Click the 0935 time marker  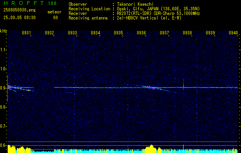pos(118,33)
